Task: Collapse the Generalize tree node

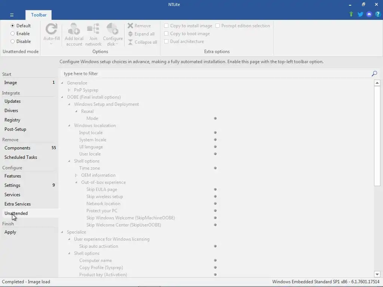Action: point(62,83)
